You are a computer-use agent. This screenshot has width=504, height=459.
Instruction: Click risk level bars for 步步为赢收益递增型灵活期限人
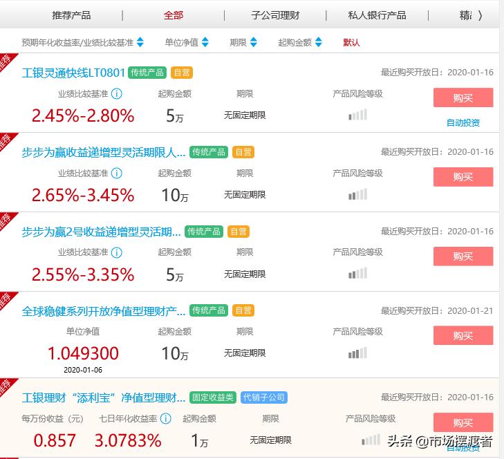point(357,194)
